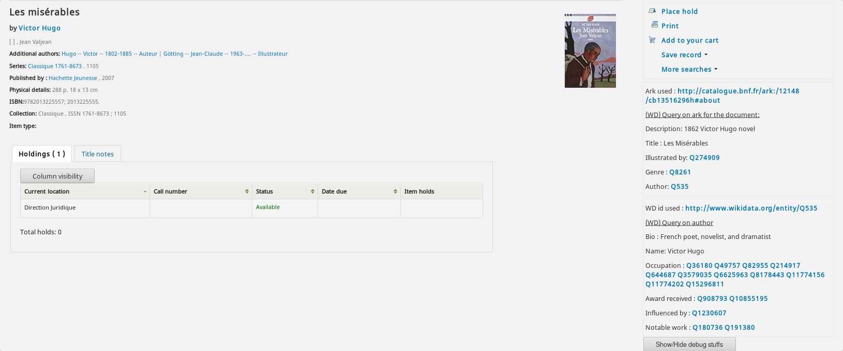Click the Genre Q8261 link
The width and height of the screenshot is (843, 351).
coord(680,172)
